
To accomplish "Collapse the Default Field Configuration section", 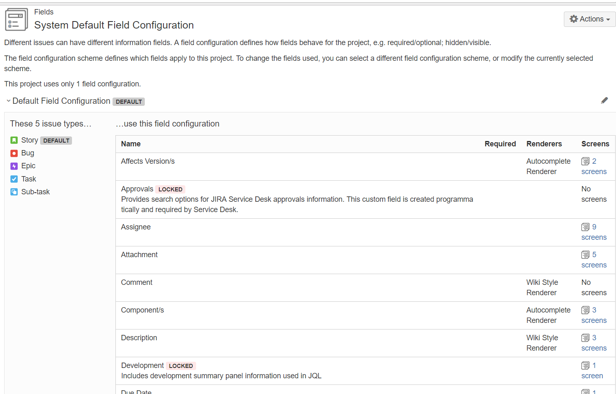I will coord(8,101).
